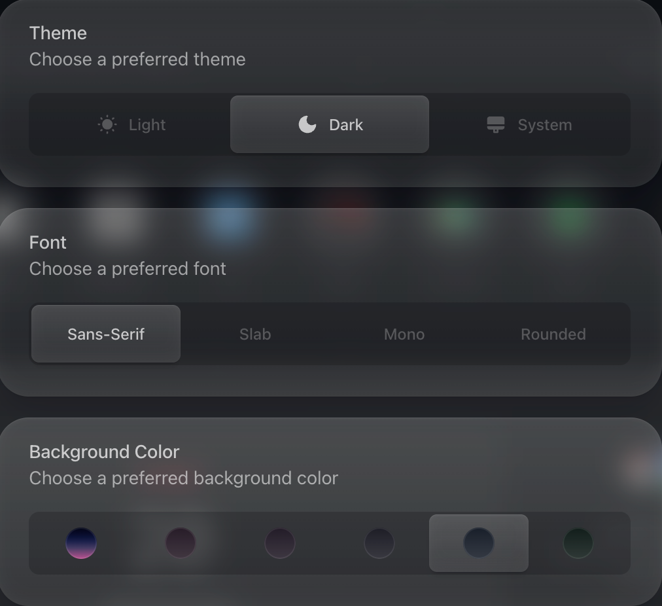Viewport: 662px width, 606px height.
Task: Click the Theme section heading
Action: click(x=58, y=33)
